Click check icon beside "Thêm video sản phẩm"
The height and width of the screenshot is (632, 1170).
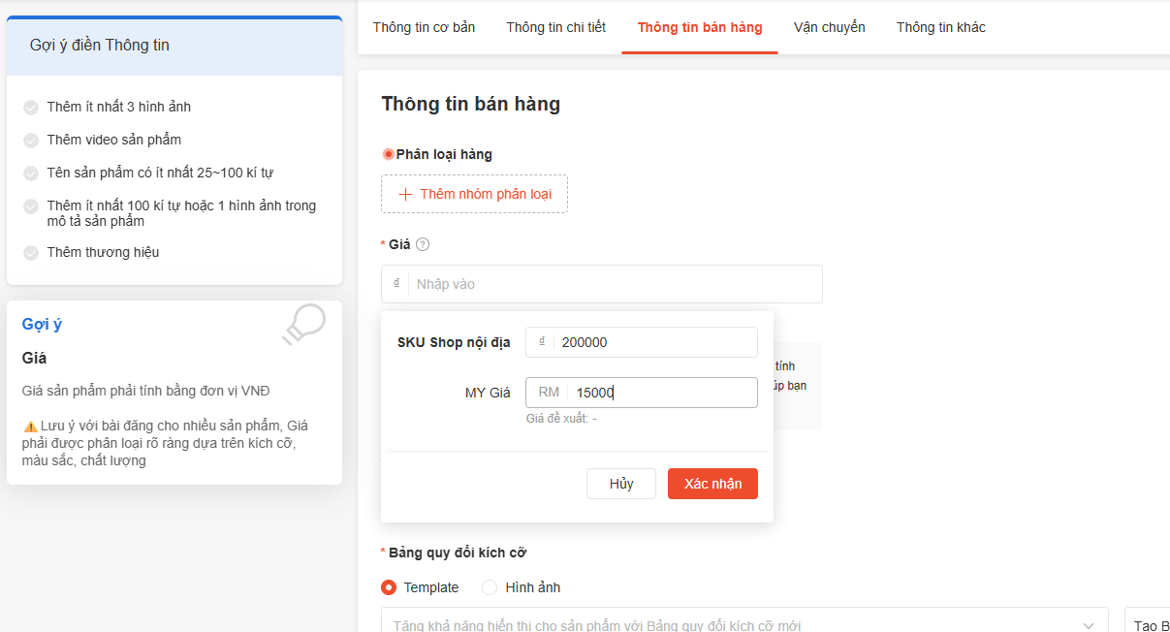click(31, 139)
